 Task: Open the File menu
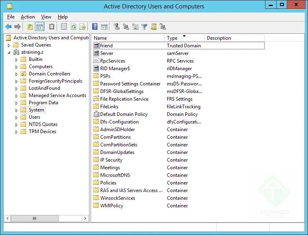[x=11, y=17]
